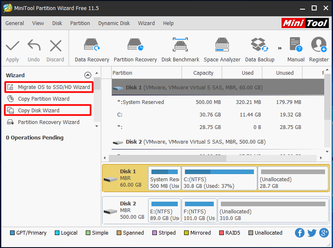Open the Google Plus share icon
This screenshot has width=333, height=248.
[x=324, y=233]
